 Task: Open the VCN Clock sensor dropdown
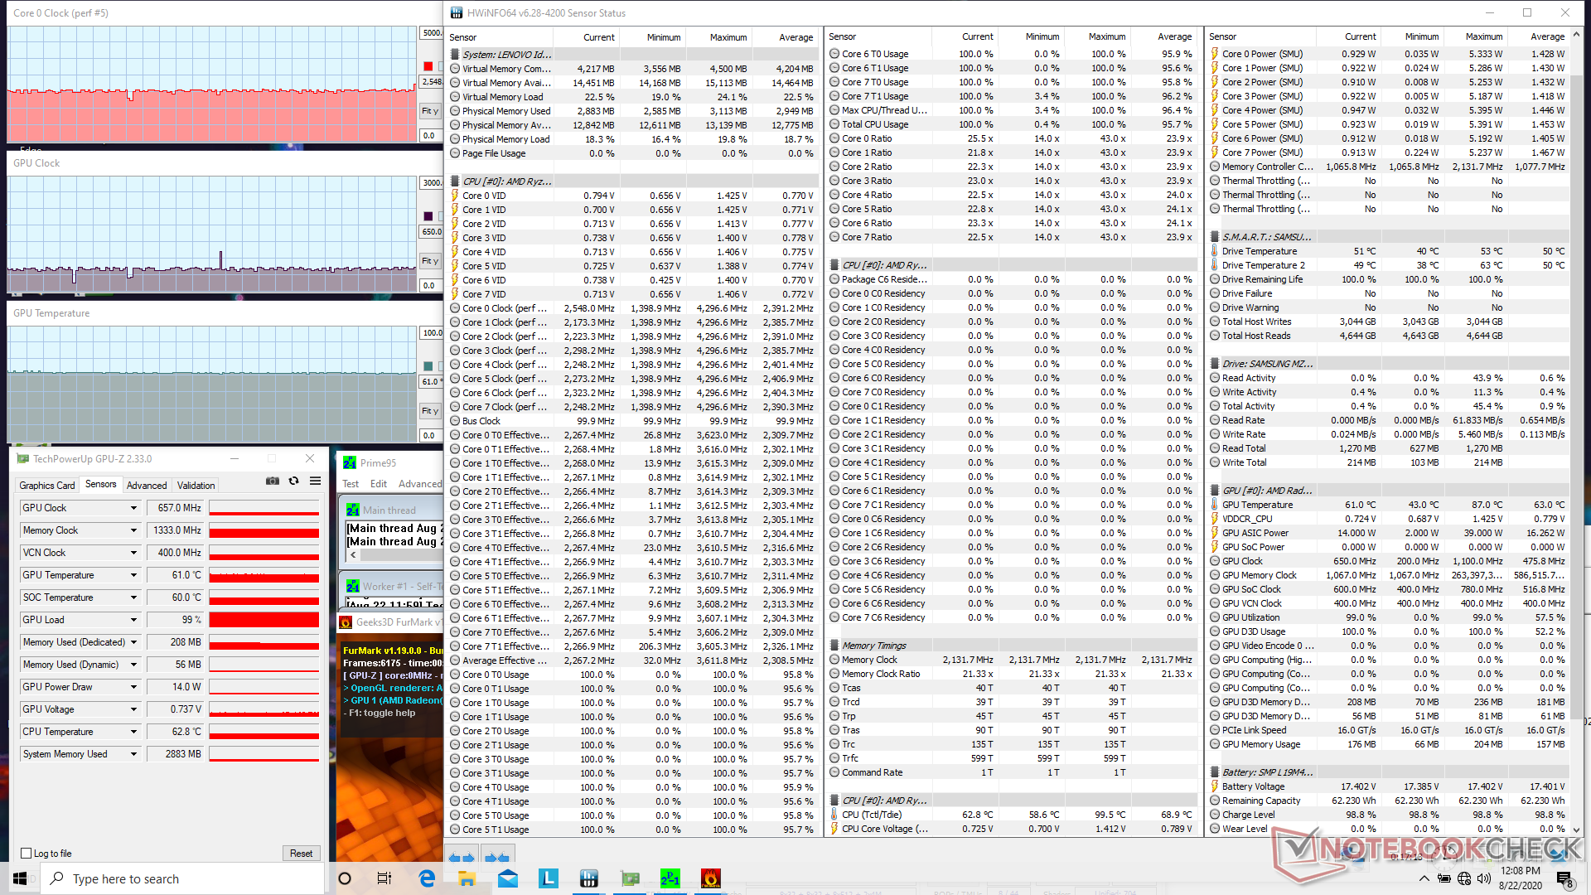pyautogui.click(x=133, y=553)
